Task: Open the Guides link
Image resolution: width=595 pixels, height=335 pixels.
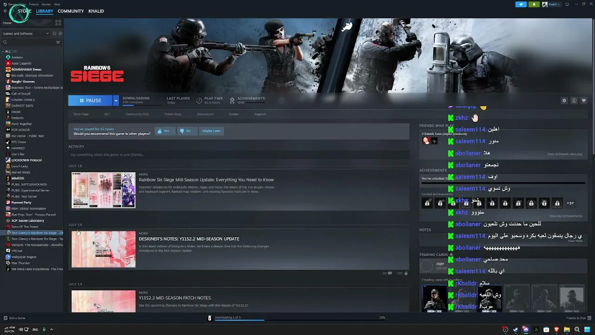Action: 234,114
